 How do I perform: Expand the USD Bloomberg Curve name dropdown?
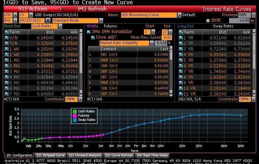pos(179,15)
